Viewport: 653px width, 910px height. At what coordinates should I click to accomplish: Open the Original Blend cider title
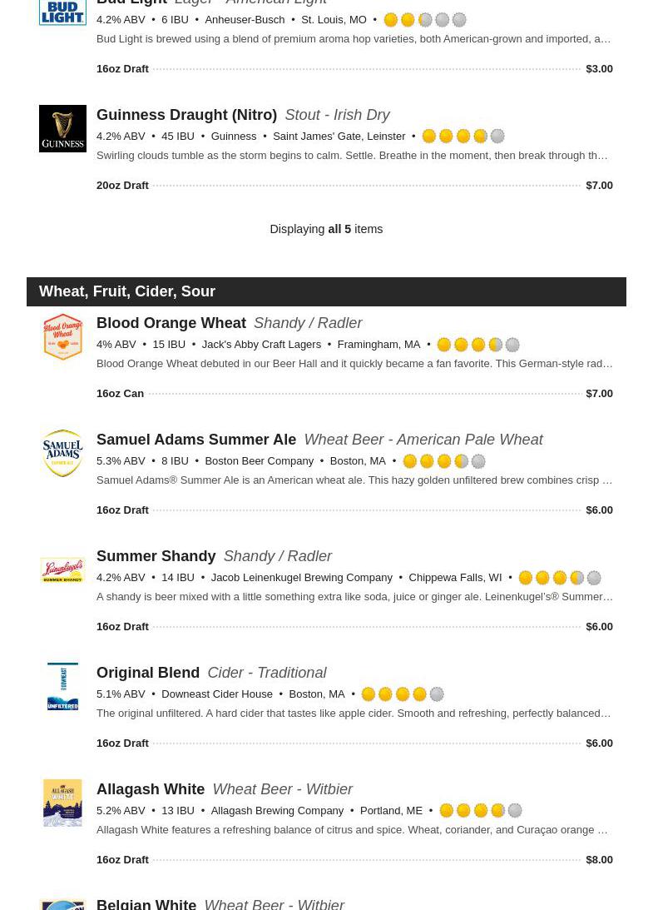tap(148, 673)
